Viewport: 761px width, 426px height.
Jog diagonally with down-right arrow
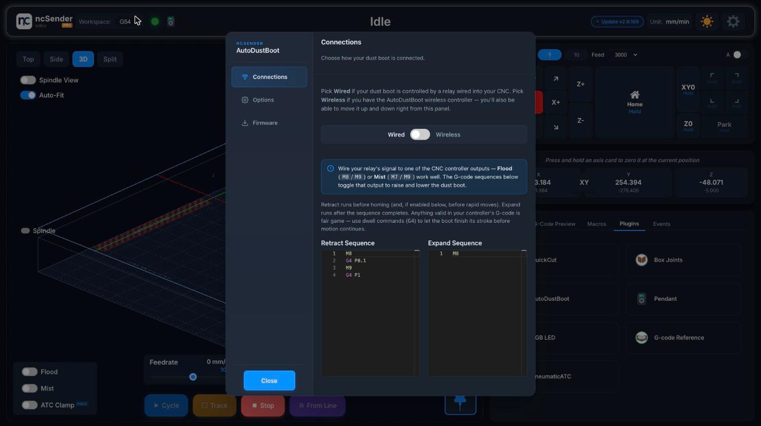coord(556,127)
